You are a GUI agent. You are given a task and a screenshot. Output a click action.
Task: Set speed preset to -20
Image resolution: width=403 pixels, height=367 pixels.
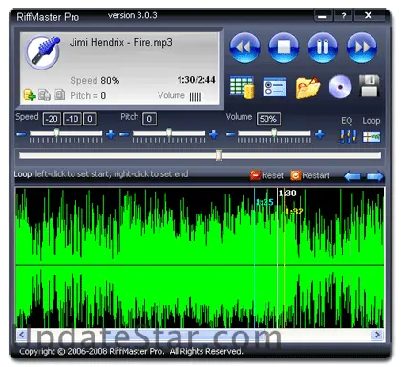(52, 119)
